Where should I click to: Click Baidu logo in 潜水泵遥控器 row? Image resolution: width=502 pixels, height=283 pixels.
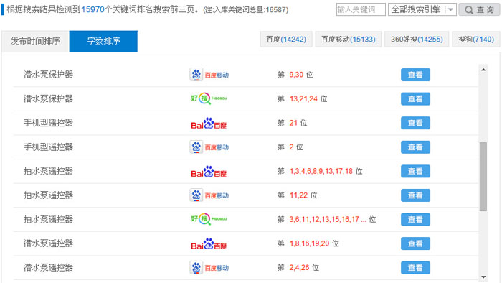209,244
